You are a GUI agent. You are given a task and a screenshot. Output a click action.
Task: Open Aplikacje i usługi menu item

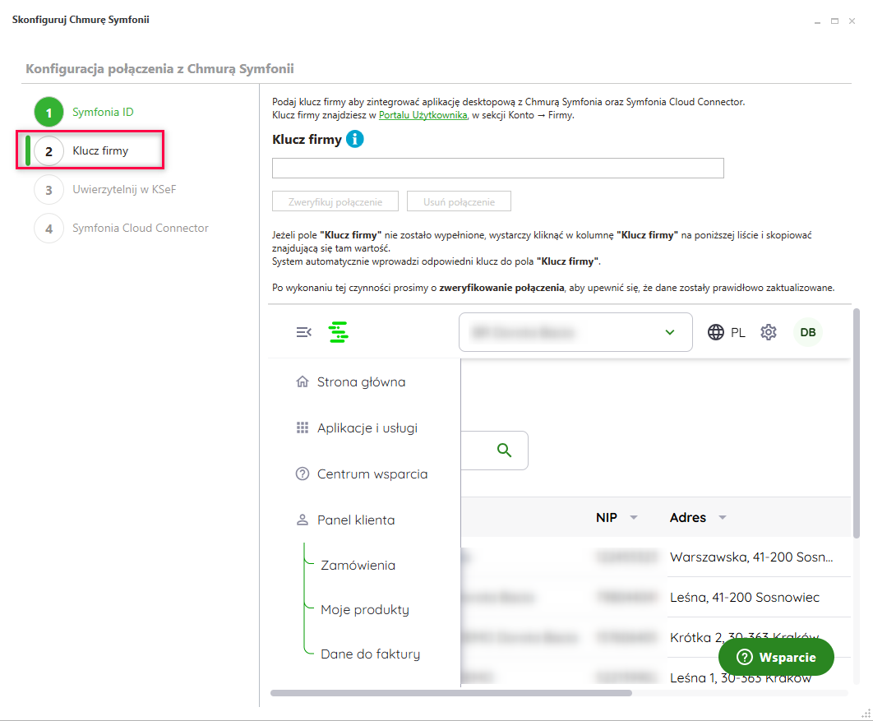(367, 428)
